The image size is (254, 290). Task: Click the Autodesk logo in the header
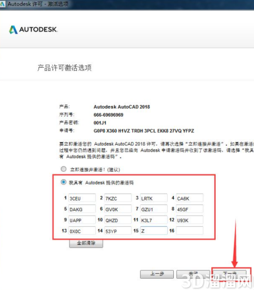click(x=33, y=29)
